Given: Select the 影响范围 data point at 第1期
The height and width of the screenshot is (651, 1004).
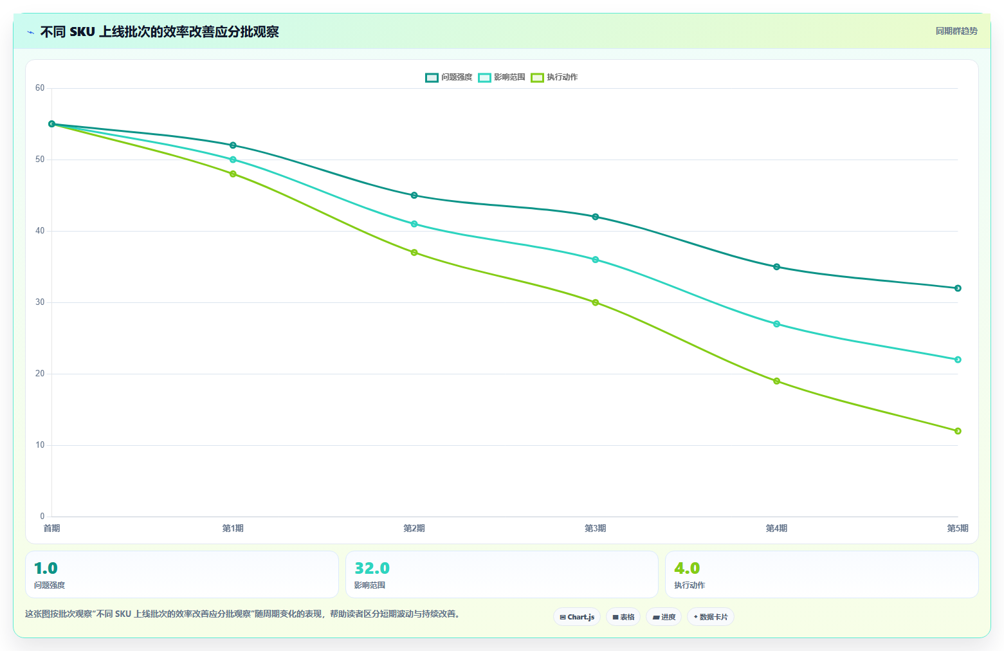Looking at the screenshot, I should [x=233, y=160].
